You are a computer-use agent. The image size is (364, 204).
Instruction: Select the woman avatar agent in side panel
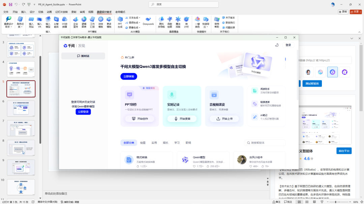click(308, 72)
